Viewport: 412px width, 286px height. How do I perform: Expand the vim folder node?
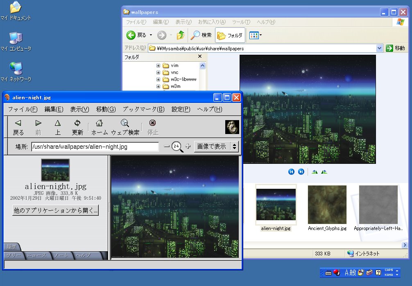pyautogui.click(x=158, y=65)
